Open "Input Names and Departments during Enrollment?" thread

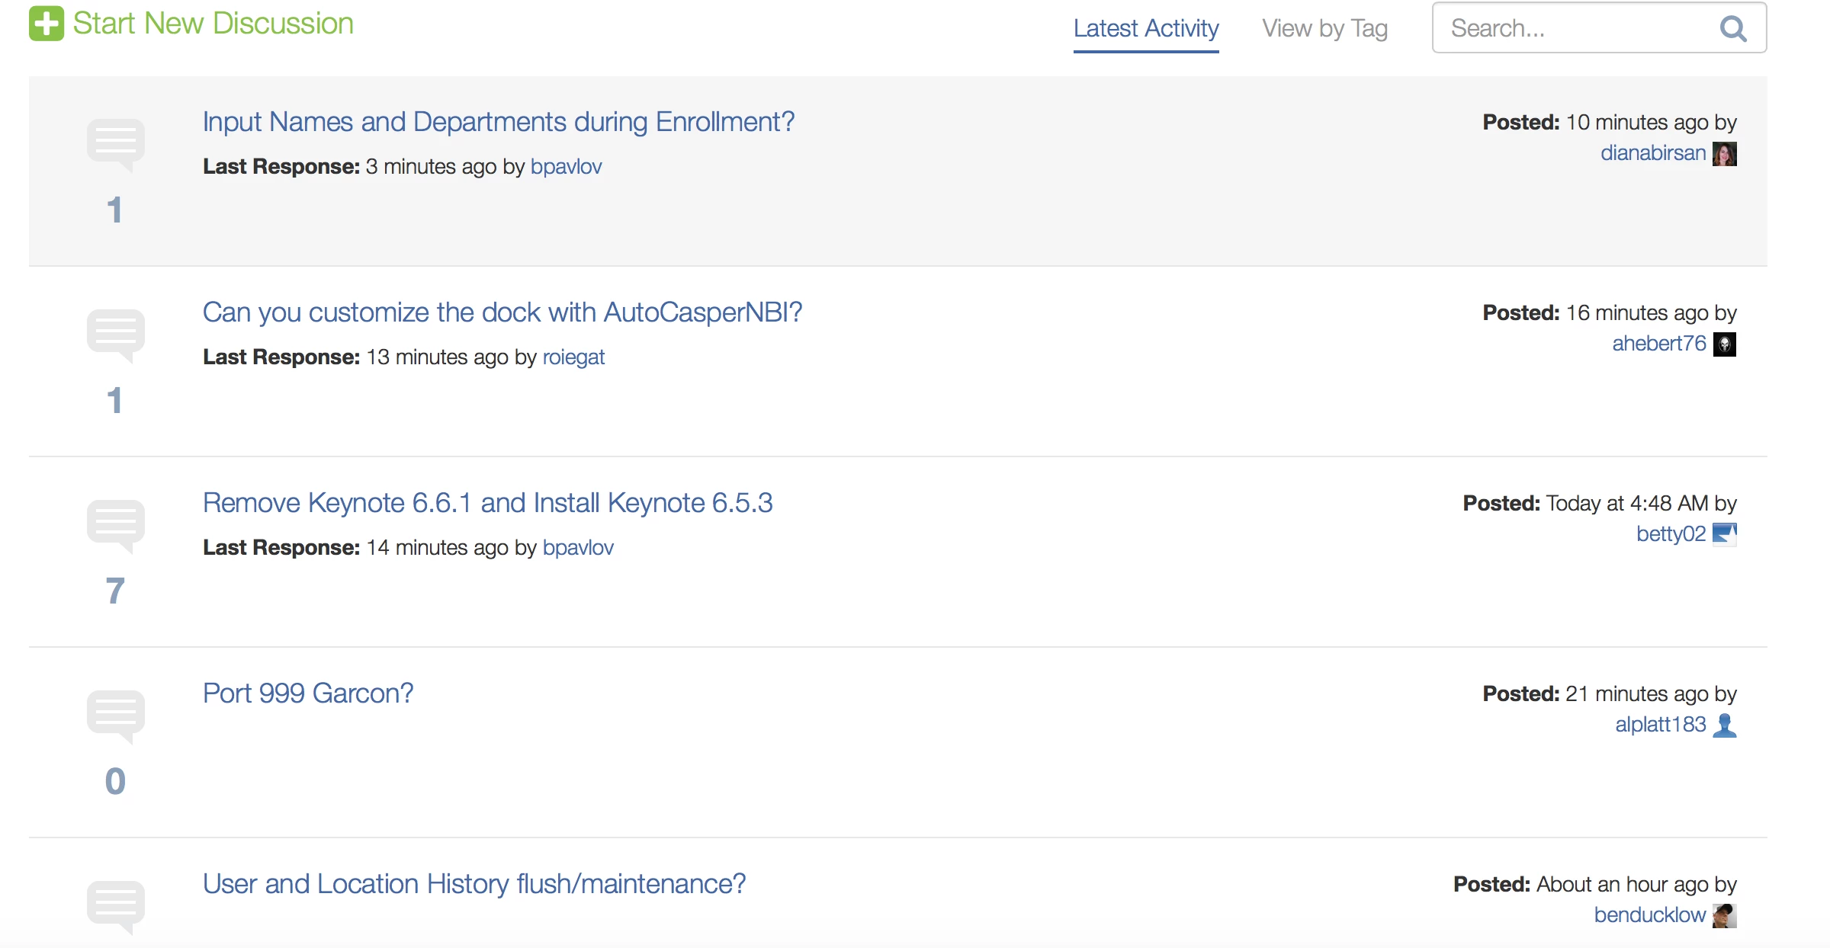498,122
